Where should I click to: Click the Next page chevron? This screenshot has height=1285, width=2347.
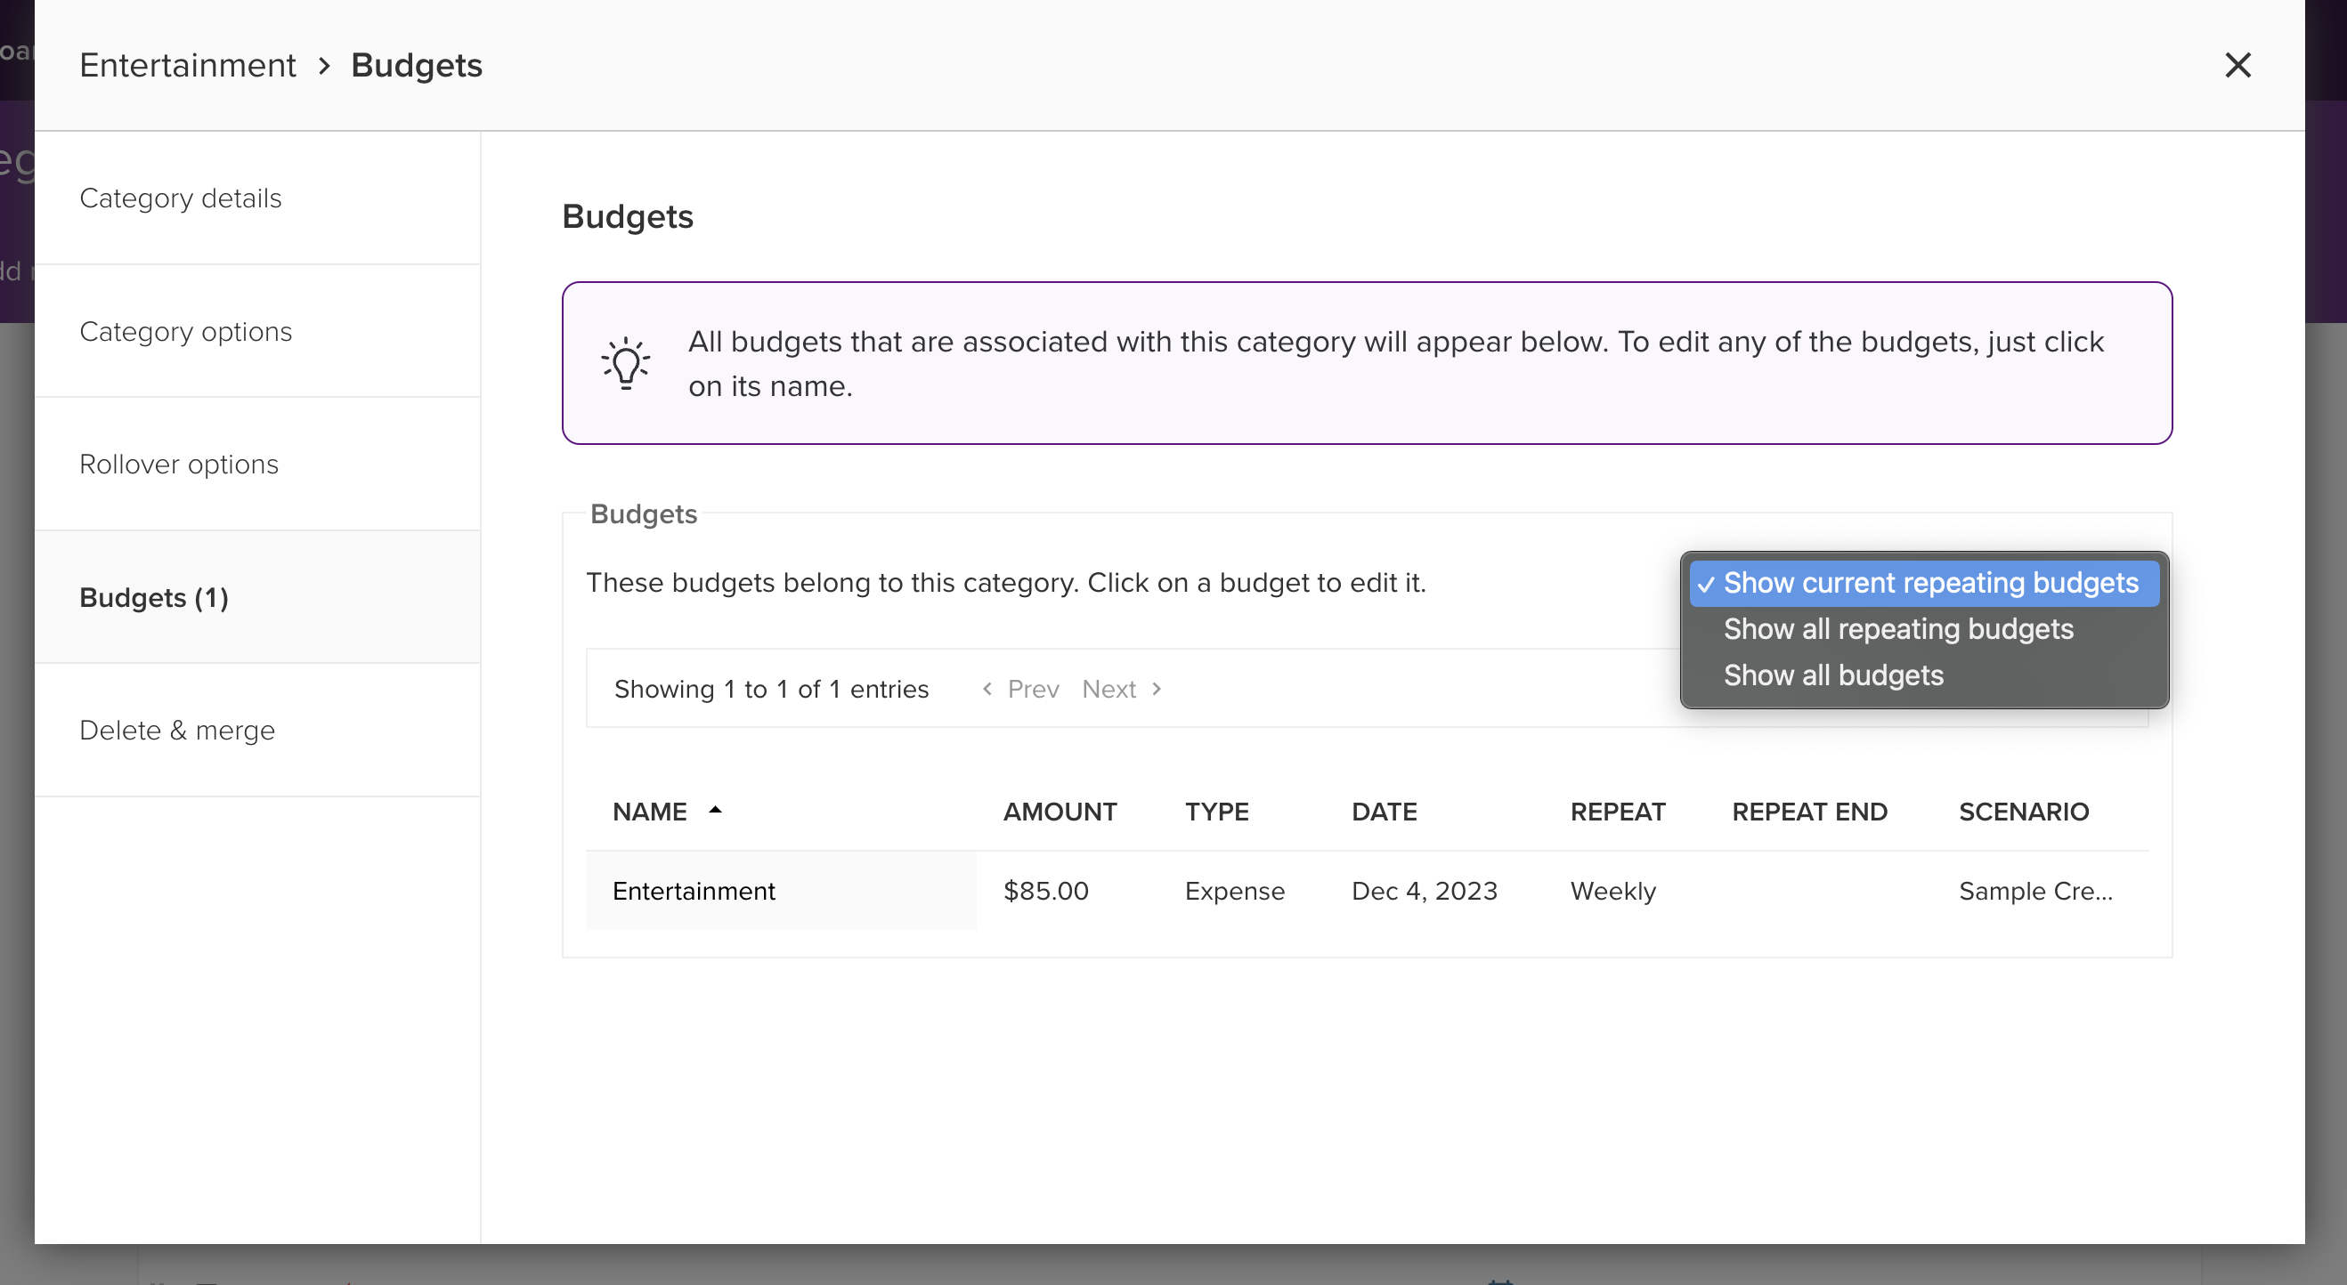(1157, 690)
